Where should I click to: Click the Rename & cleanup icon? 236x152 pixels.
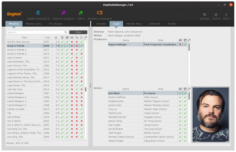point(100,12)
